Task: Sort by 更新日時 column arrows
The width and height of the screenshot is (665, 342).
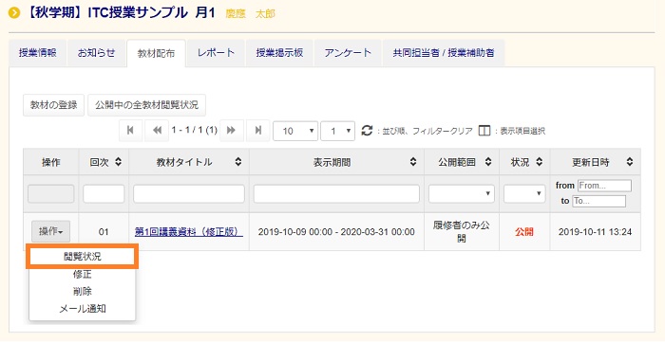Action: click(x=630, y=162)
